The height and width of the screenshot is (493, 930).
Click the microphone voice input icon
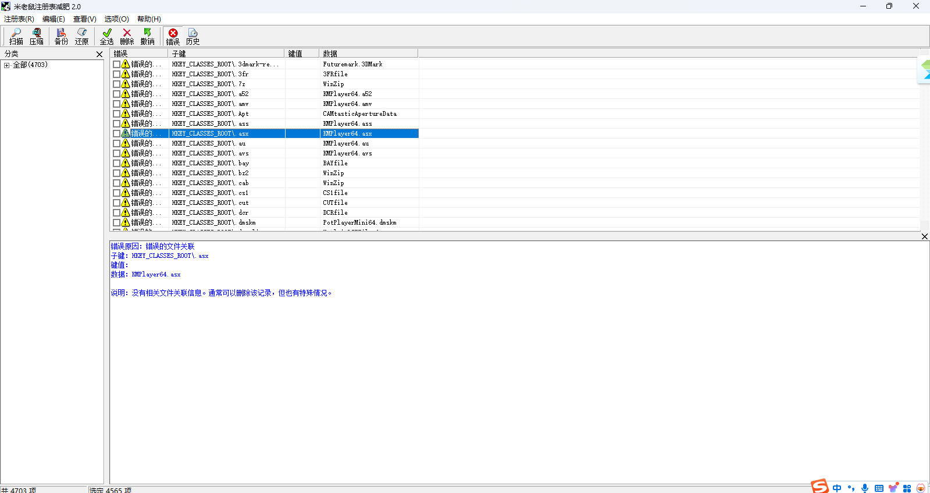(x=865, y=488)
